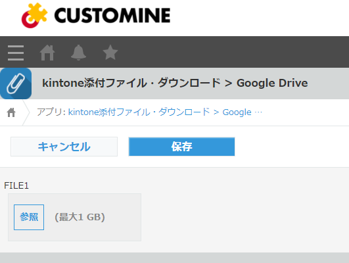Click the breadcrumb chevron separator
The image size is (349, 263).
coord(26,112)
